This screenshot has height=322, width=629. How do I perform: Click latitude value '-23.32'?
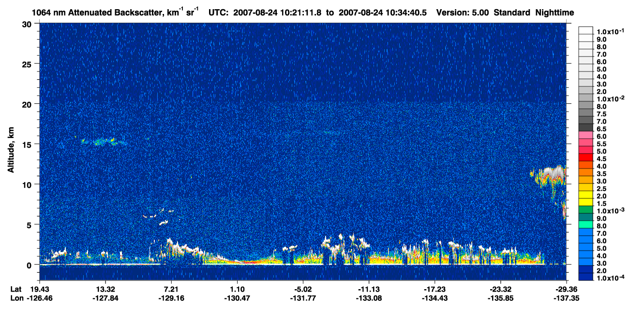500,289
